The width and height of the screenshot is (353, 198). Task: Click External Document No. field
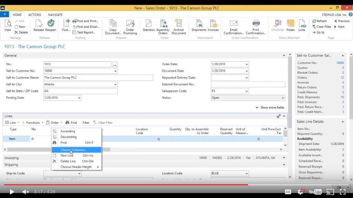pyautogui.click(x=248, y=84)
